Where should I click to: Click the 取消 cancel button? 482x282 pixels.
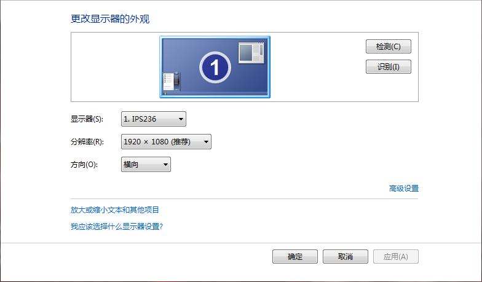[346, 257]
